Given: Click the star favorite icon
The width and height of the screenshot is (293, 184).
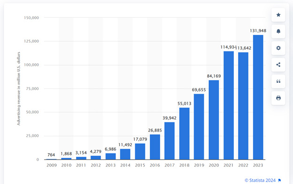Looking at the screenshot, I should [x=278, y=15].
